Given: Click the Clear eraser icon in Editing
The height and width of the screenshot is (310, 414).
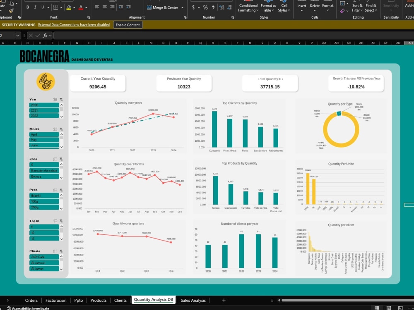Looking at the screenshot, I should coord(342,11).
